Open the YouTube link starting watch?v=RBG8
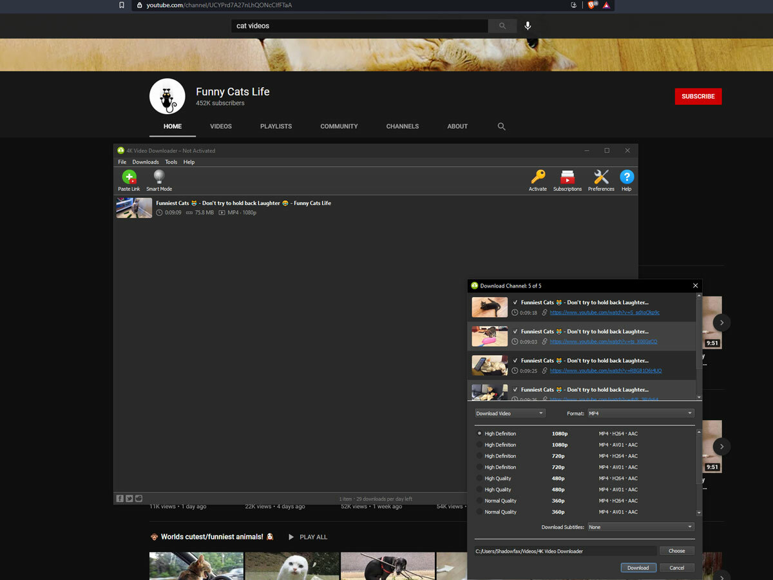 [606, 371]
